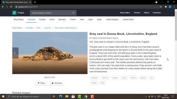Show previous image with left arrow
Screen dimensions: 177x99
[15, 53]
